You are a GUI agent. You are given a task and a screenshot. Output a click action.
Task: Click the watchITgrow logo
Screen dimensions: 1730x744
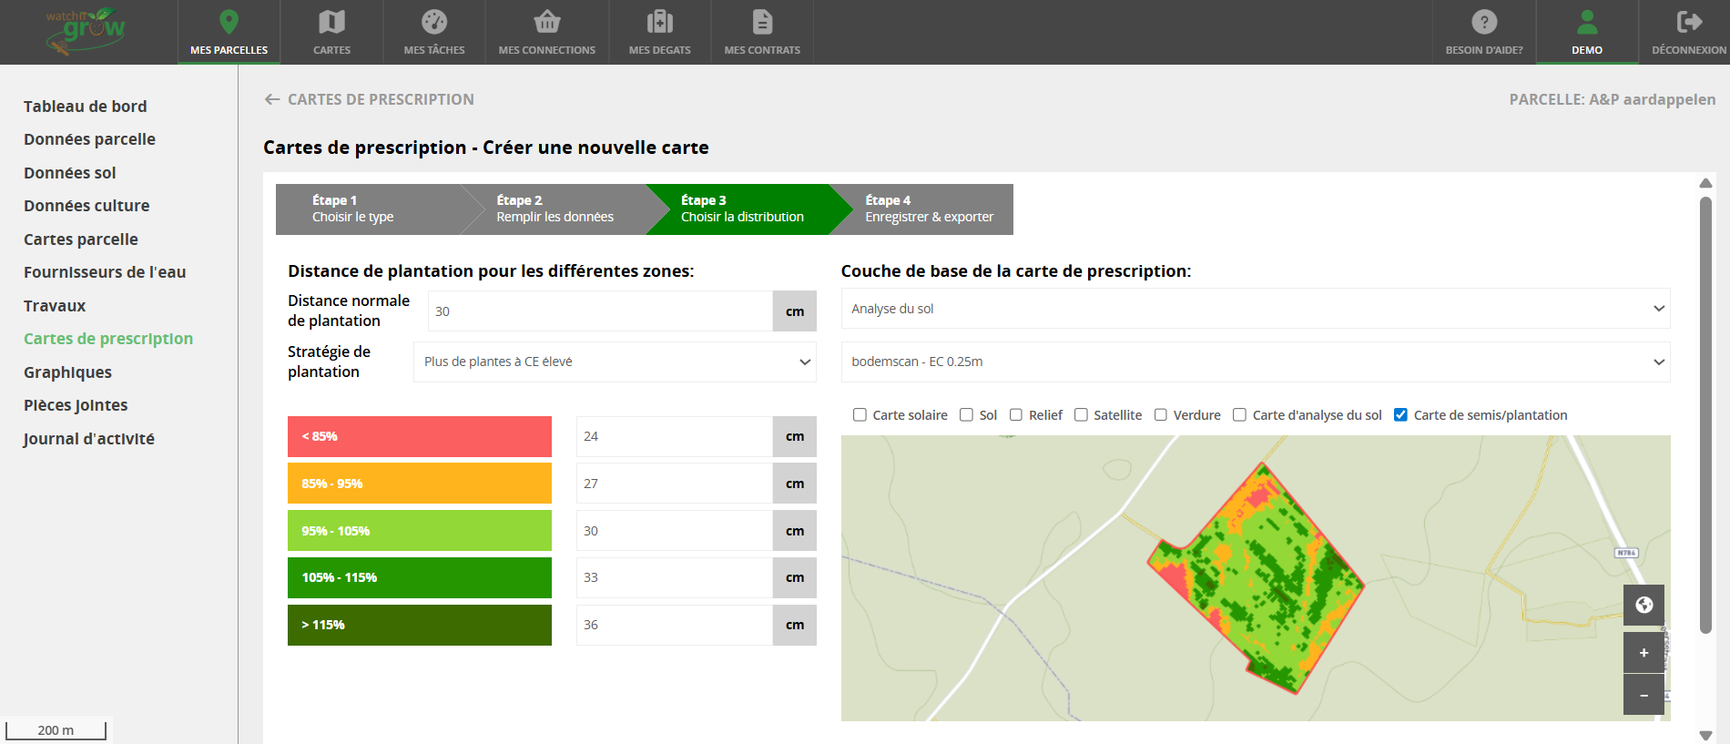point(85,31)
